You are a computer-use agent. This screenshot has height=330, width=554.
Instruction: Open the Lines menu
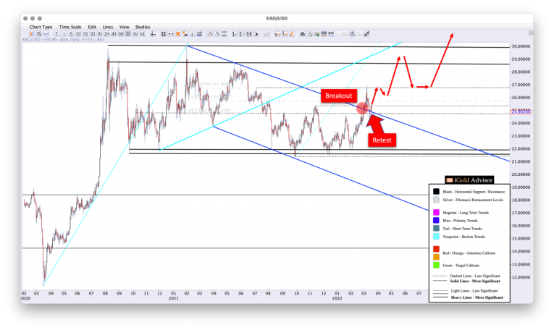point(109,27)
